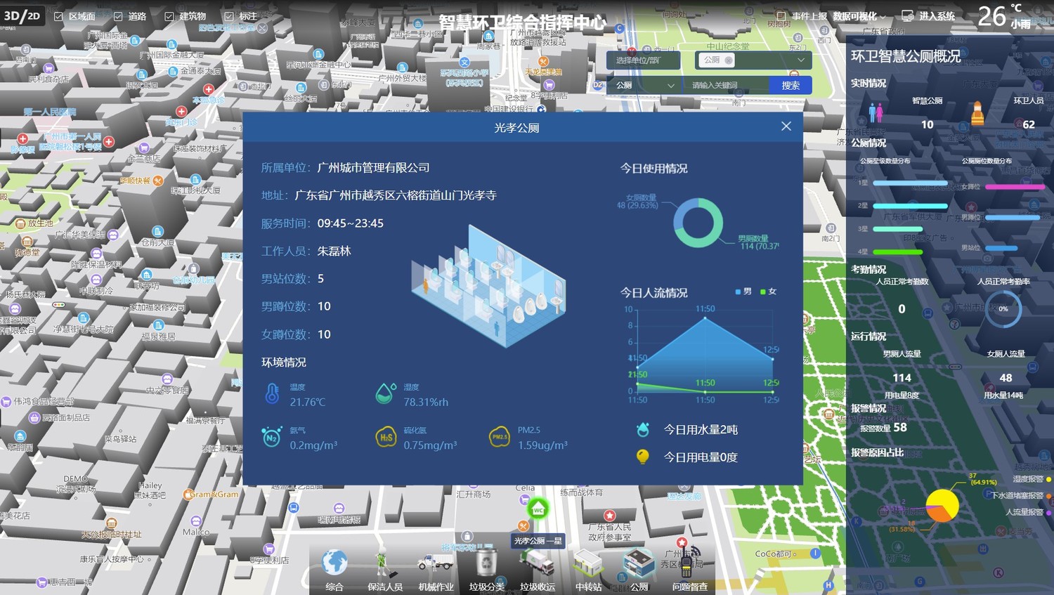Click the temperature value 21.76℃

click(x=308, y=402)
